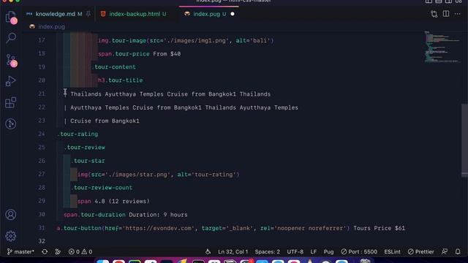
Task: Click the .tour-content code line
Action: click(x=114, y=67)
